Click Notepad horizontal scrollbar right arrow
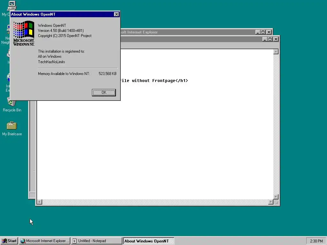 click(271, 202)
